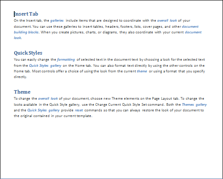Click 'overall look' in Theme paragraph
This screenshot has height=179, width=223.
(x=48, y=98)
